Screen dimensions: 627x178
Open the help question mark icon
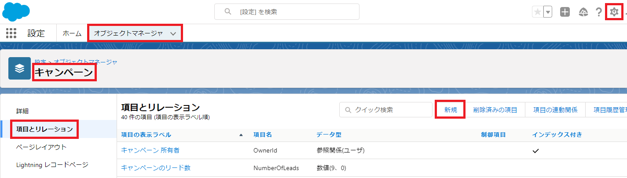(x=598, y=12)
